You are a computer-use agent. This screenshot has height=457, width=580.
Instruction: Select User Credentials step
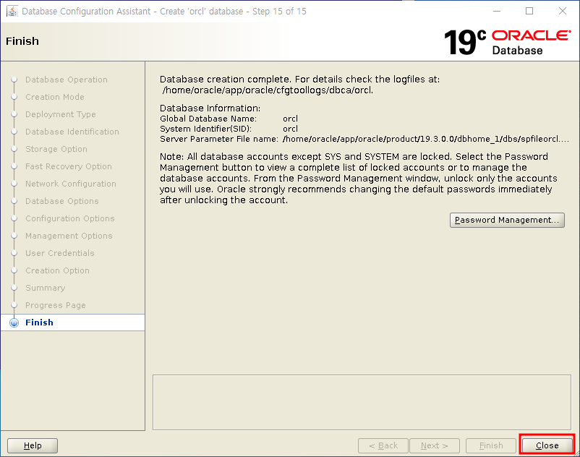pos(60,253)
